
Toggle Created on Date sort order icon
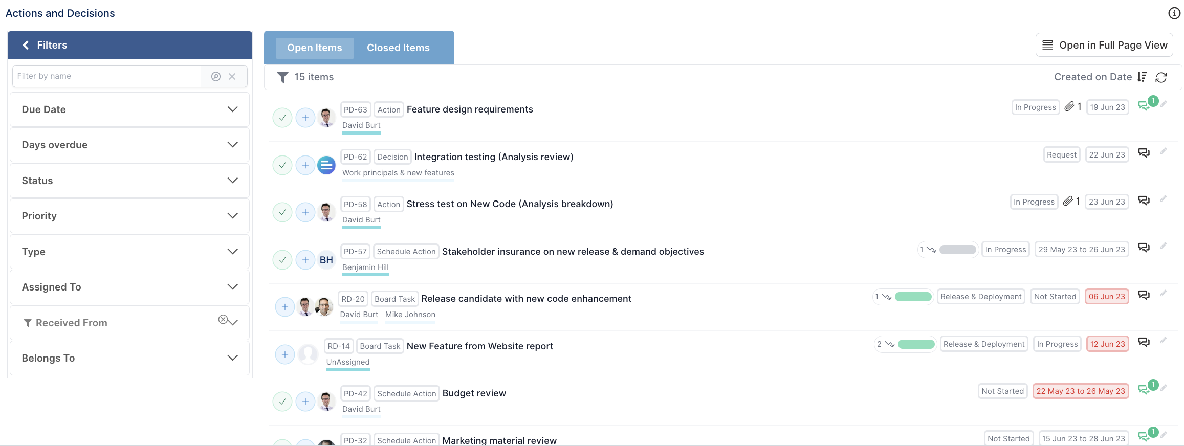point(1142,77)
